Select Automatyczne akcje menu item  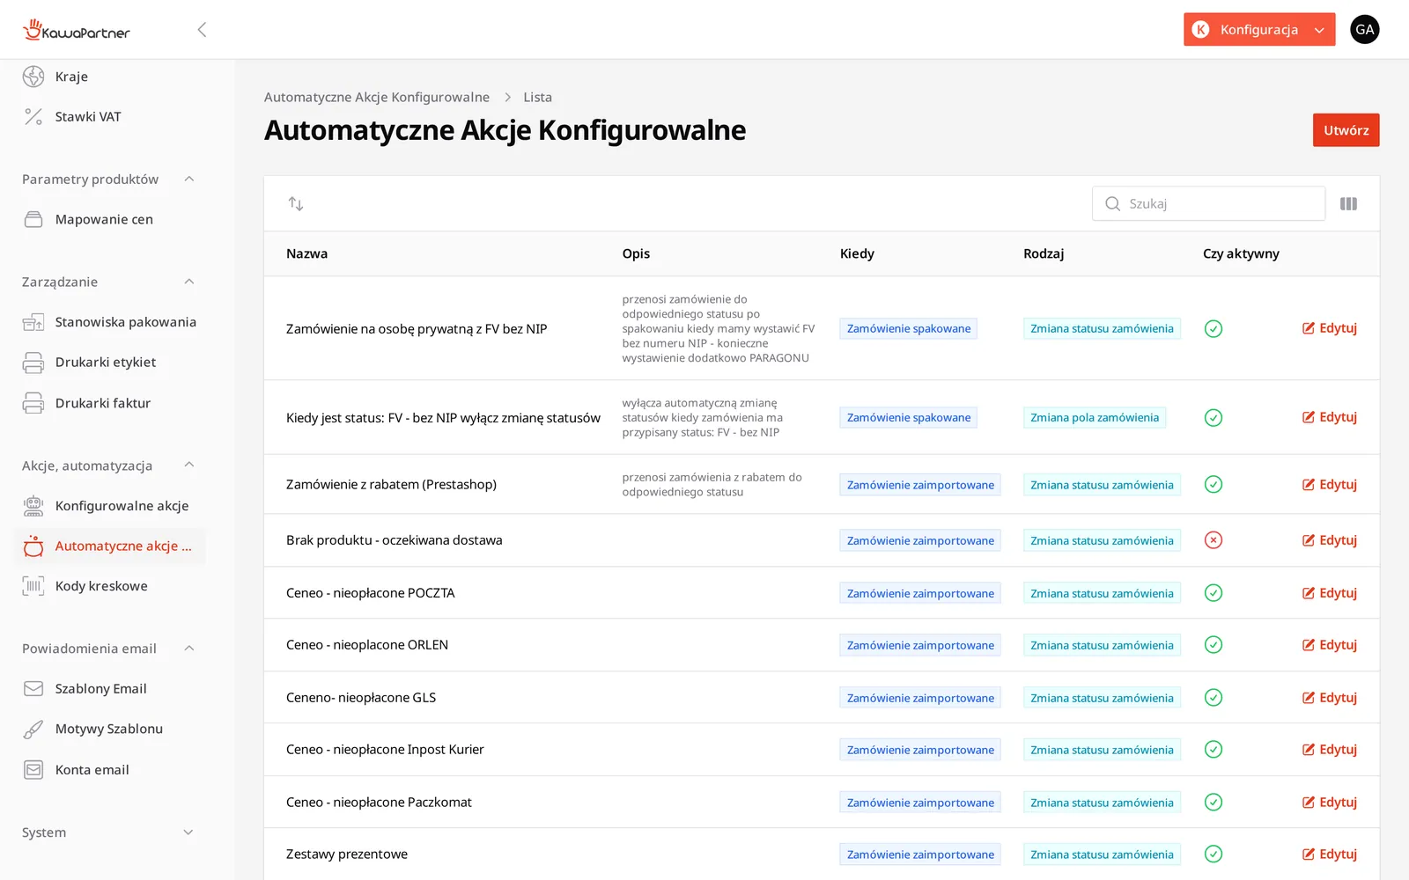[110, 546]
